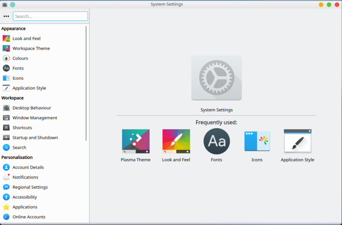Select Regional Settings in sidebar
The height and width of the screenshot is (225, 342).
30,187
